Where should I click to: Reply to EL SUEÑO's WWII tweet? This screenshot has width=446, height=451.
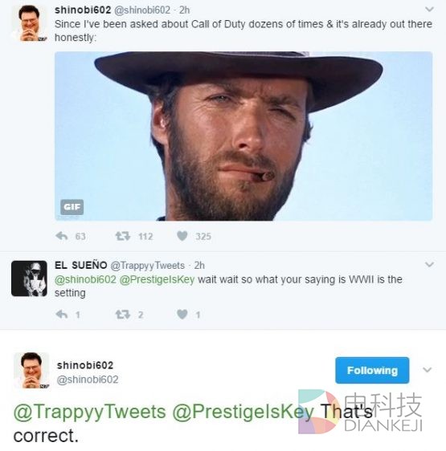[62, 315]
